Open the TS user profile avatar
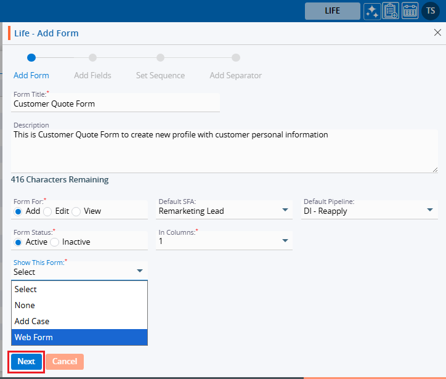Screen dimensions: 446x379 click(x=430, y=11)
